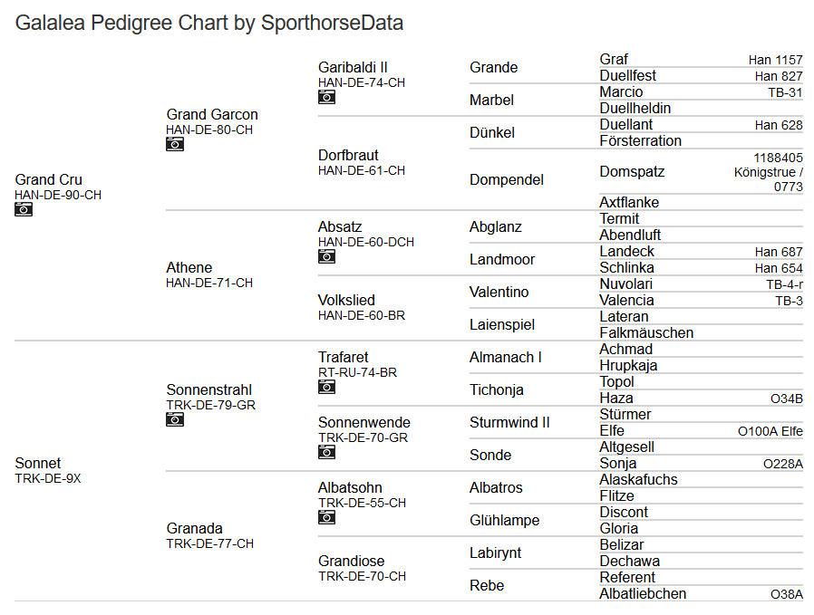The image size is (814, 615).
Task: Click the camera icon under Grand Cru
Action: 24,209
